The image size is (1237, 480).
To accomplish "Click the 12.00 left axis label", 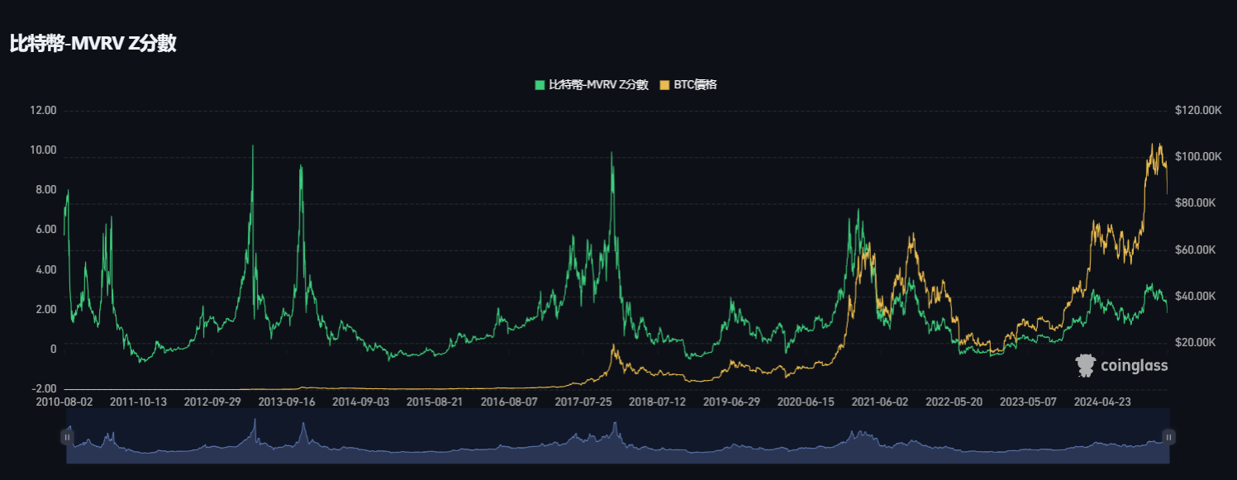I will click(42, 110).
